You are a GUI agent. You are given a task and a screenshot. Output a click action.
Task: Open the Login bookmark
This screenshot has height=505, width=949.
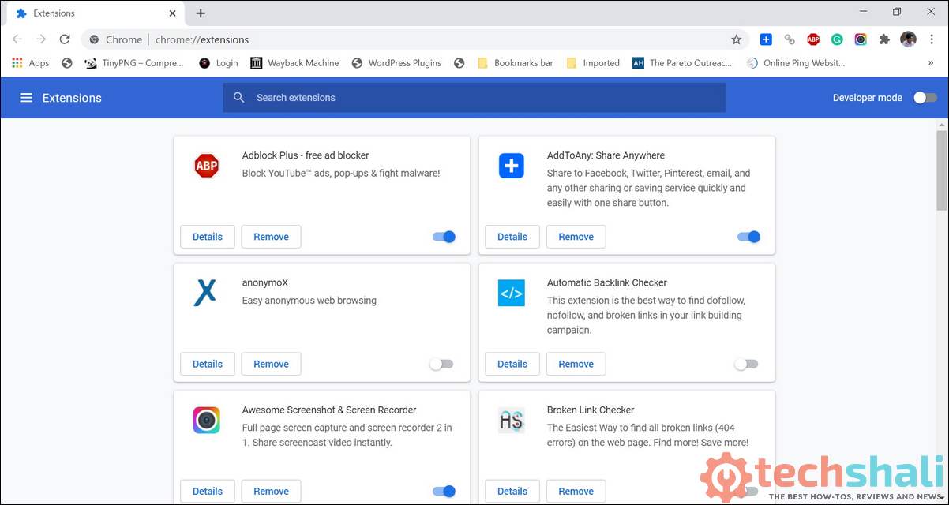(x=219, y=63)
